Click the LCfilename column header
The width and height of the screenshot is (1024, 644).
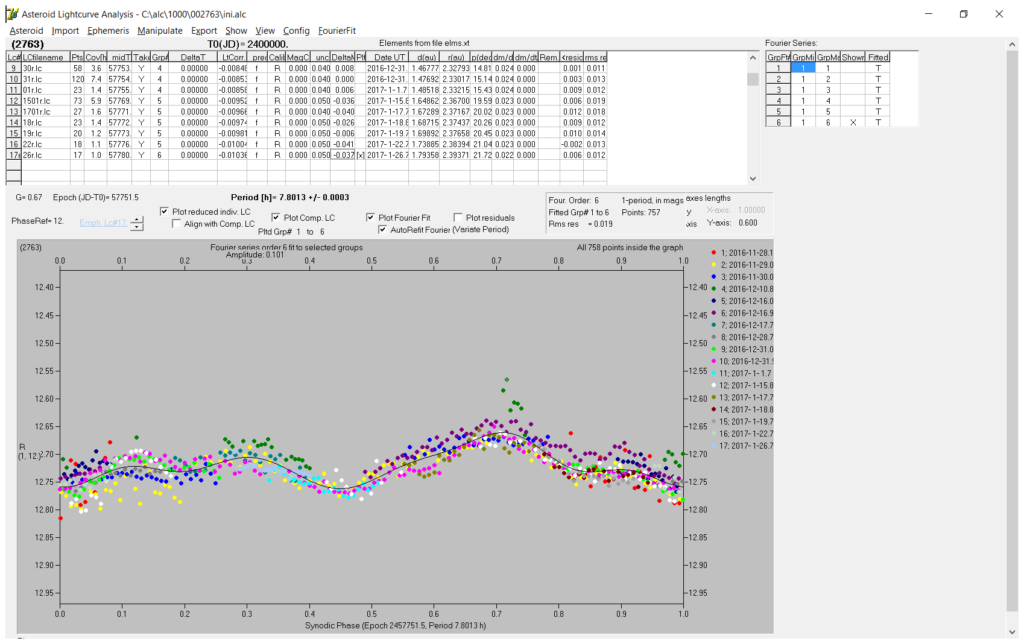[46, 57]
